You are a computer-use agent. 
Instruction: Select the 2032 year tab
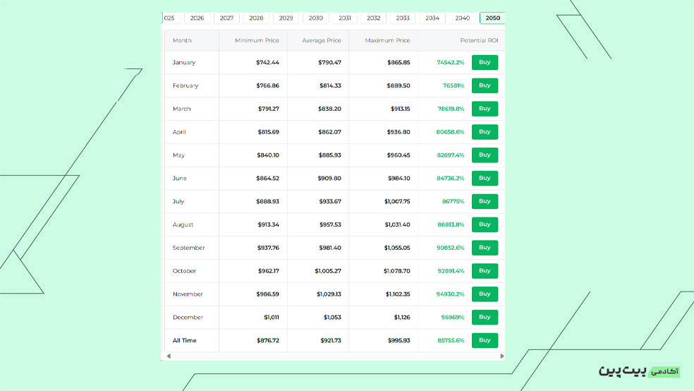pyautogui.click(x=374, y=18)
